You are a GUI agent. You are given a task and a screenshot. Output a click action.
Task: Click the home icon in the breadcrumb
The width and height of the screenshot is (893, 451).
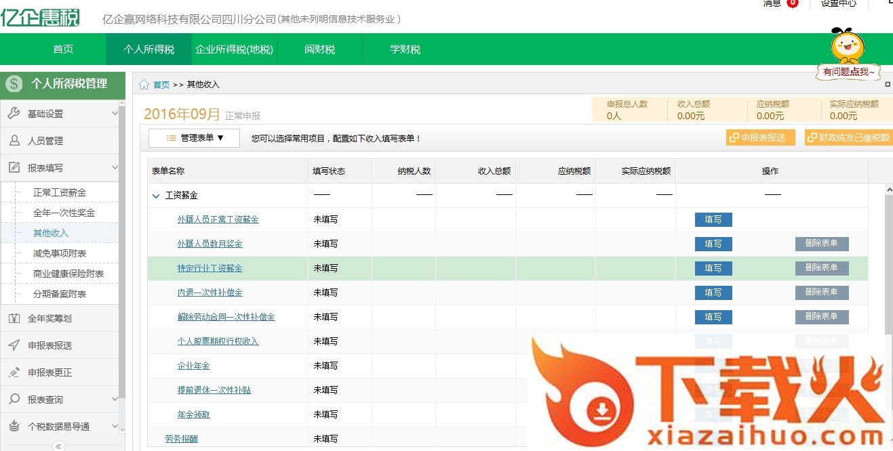[144, 85]
